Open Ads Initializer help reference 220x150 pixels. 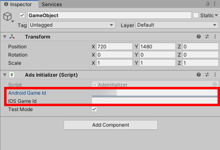pos(199,75)
